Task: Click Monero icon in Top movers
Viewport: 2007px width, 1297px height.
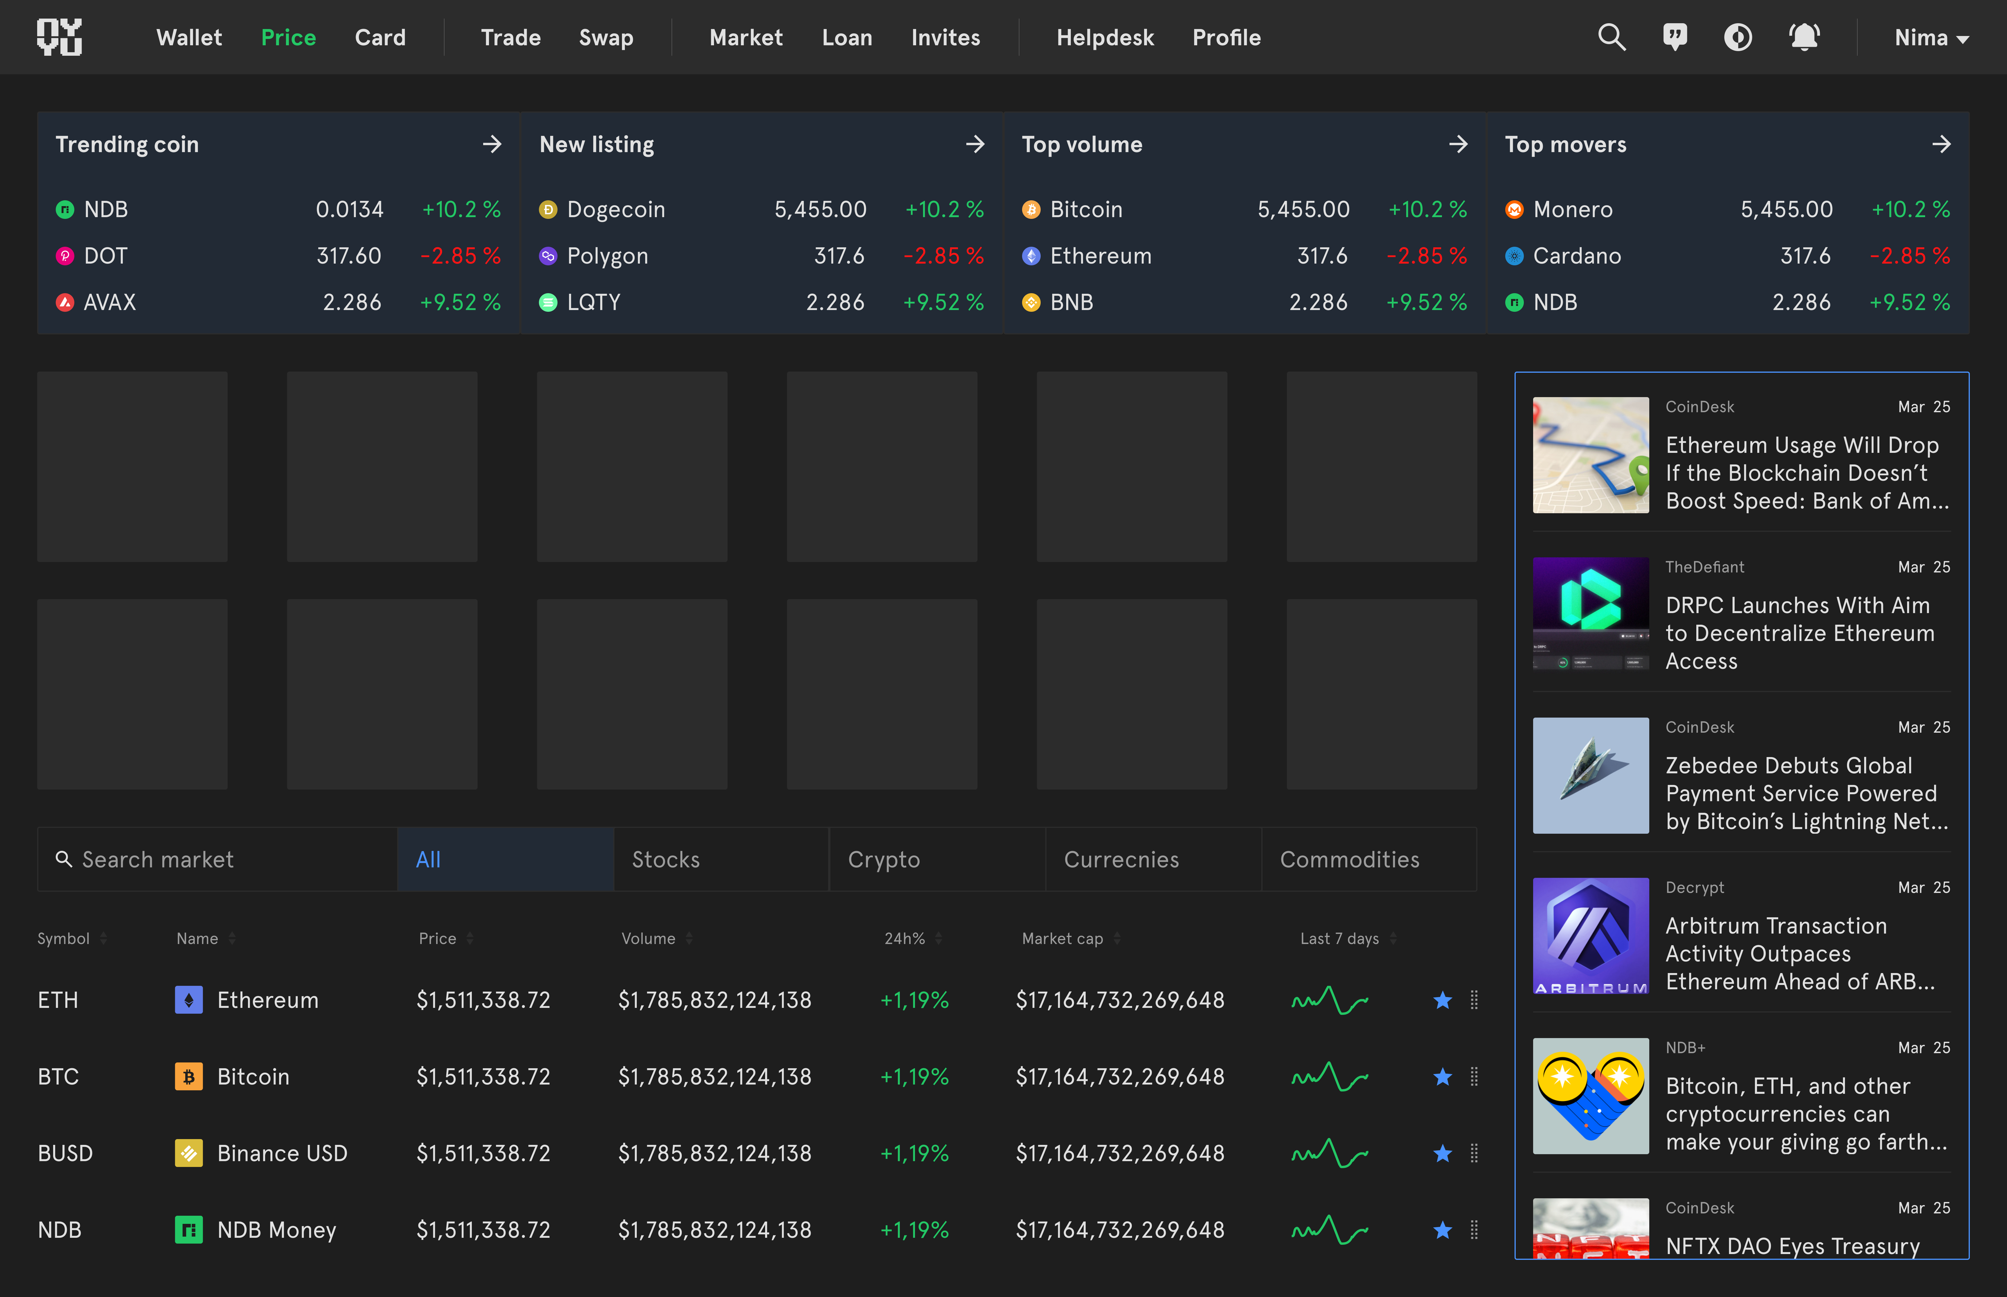Action: pyautogui.click(x=1514, y=210)
